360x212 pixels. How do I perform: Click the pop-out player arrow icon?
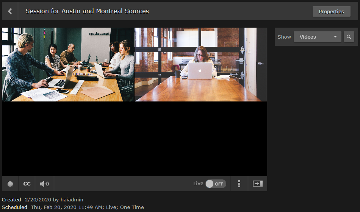257,184
